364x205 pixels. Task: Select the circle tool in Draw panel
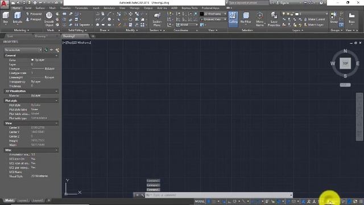pos(109,19)
